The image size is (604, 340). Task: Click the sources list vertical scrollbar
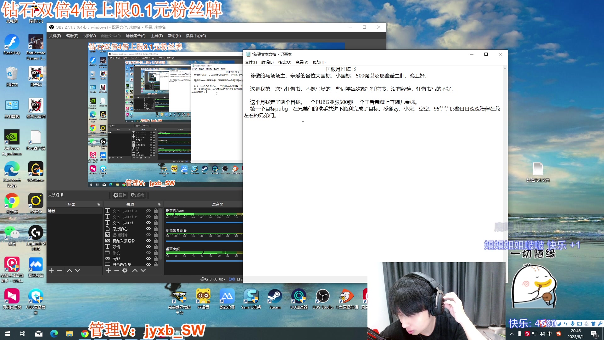pos(161,234)
